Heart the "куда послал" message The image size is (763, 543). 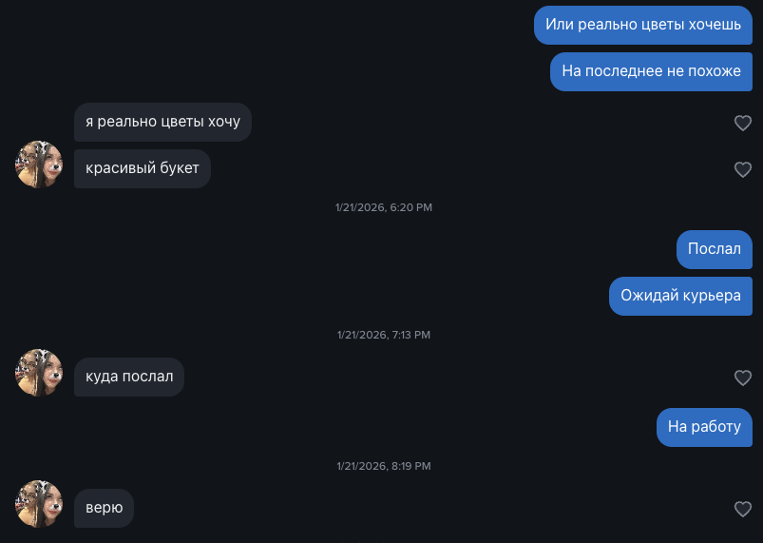coord(743,378)
